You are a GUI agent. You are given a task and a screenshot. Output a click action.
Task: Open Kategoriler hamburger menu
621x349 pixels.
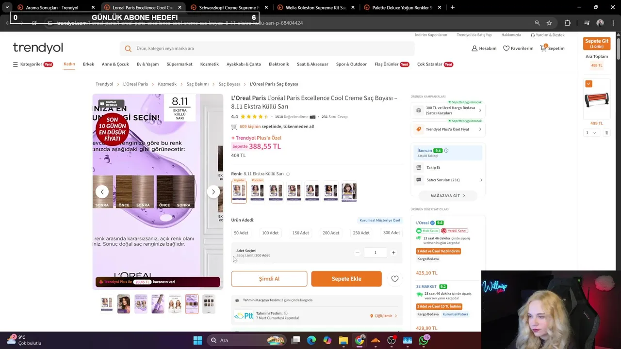(x=15, y=64)
